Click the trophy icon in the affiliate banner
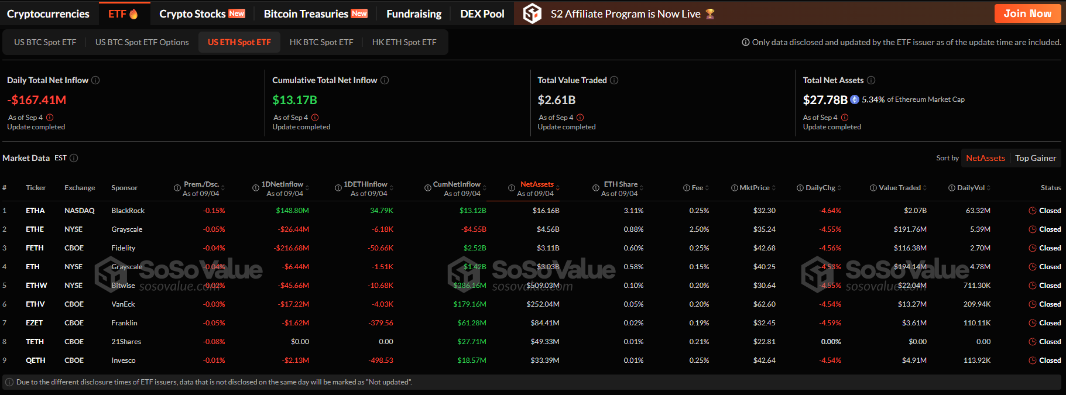The image size is (1066, 395). pos(710,13)
